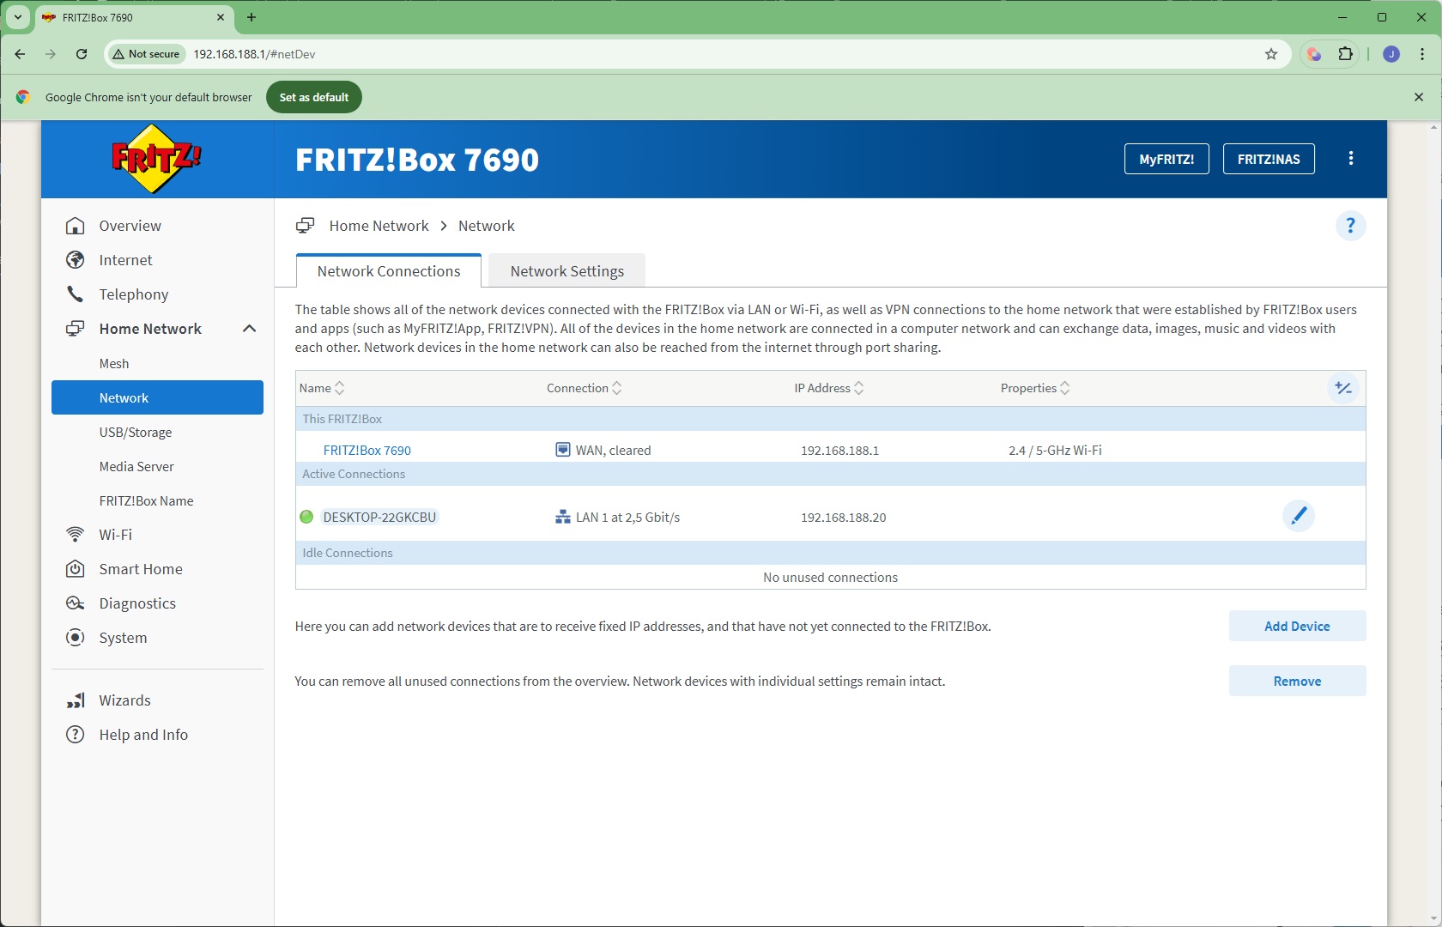This screenshot has width=1442, height=927.
Task: Collapse the Home Network sidebar section
Action: tap(250, 329)
